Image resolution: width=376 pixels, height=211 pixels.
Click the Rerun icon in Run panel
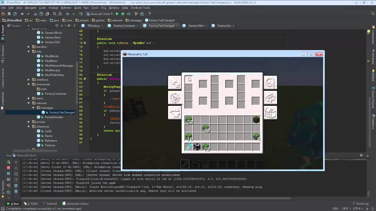click(x=9, y=162)
